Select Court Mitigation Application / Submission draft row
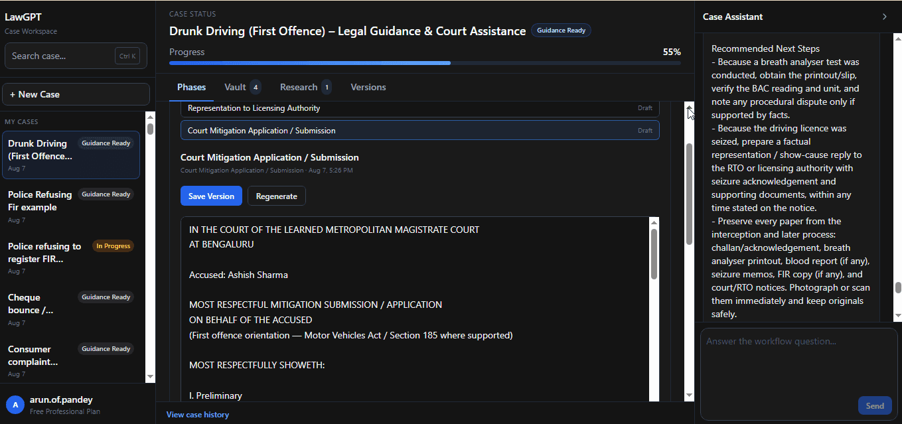This screenshot has width=902, height=424. [419, 130]
